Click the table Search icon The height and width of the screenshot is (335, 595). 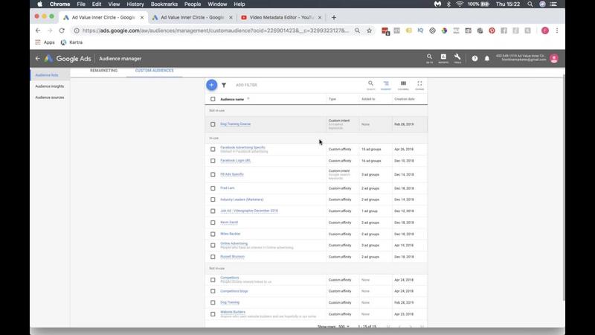[370, 85]
